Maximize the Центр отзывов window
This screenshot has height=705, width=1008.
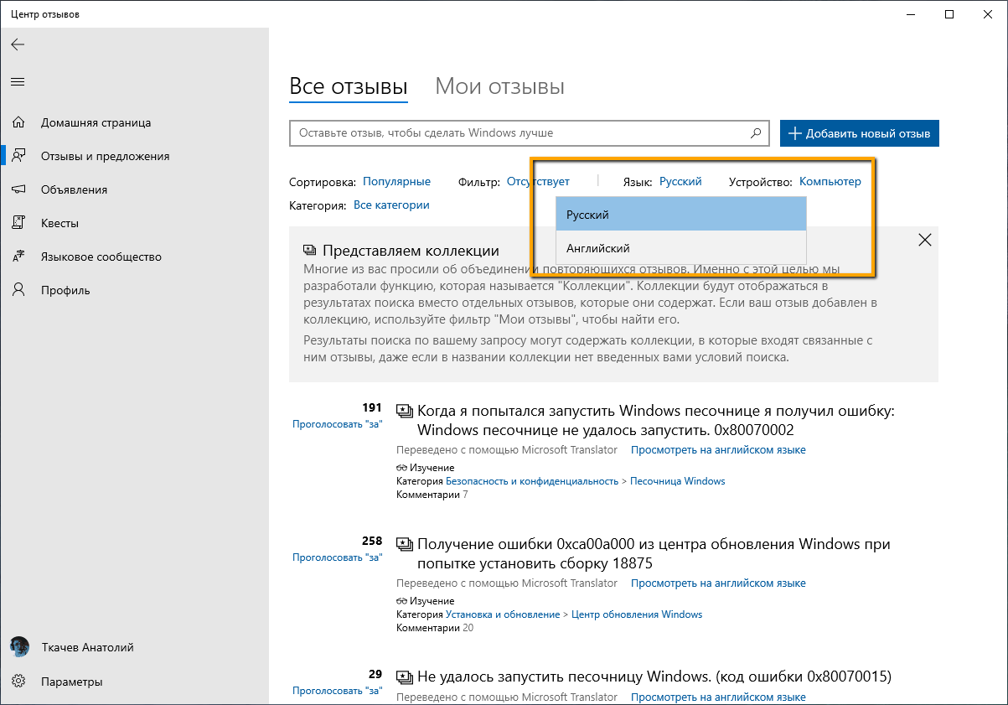click(x=949, y=14)
